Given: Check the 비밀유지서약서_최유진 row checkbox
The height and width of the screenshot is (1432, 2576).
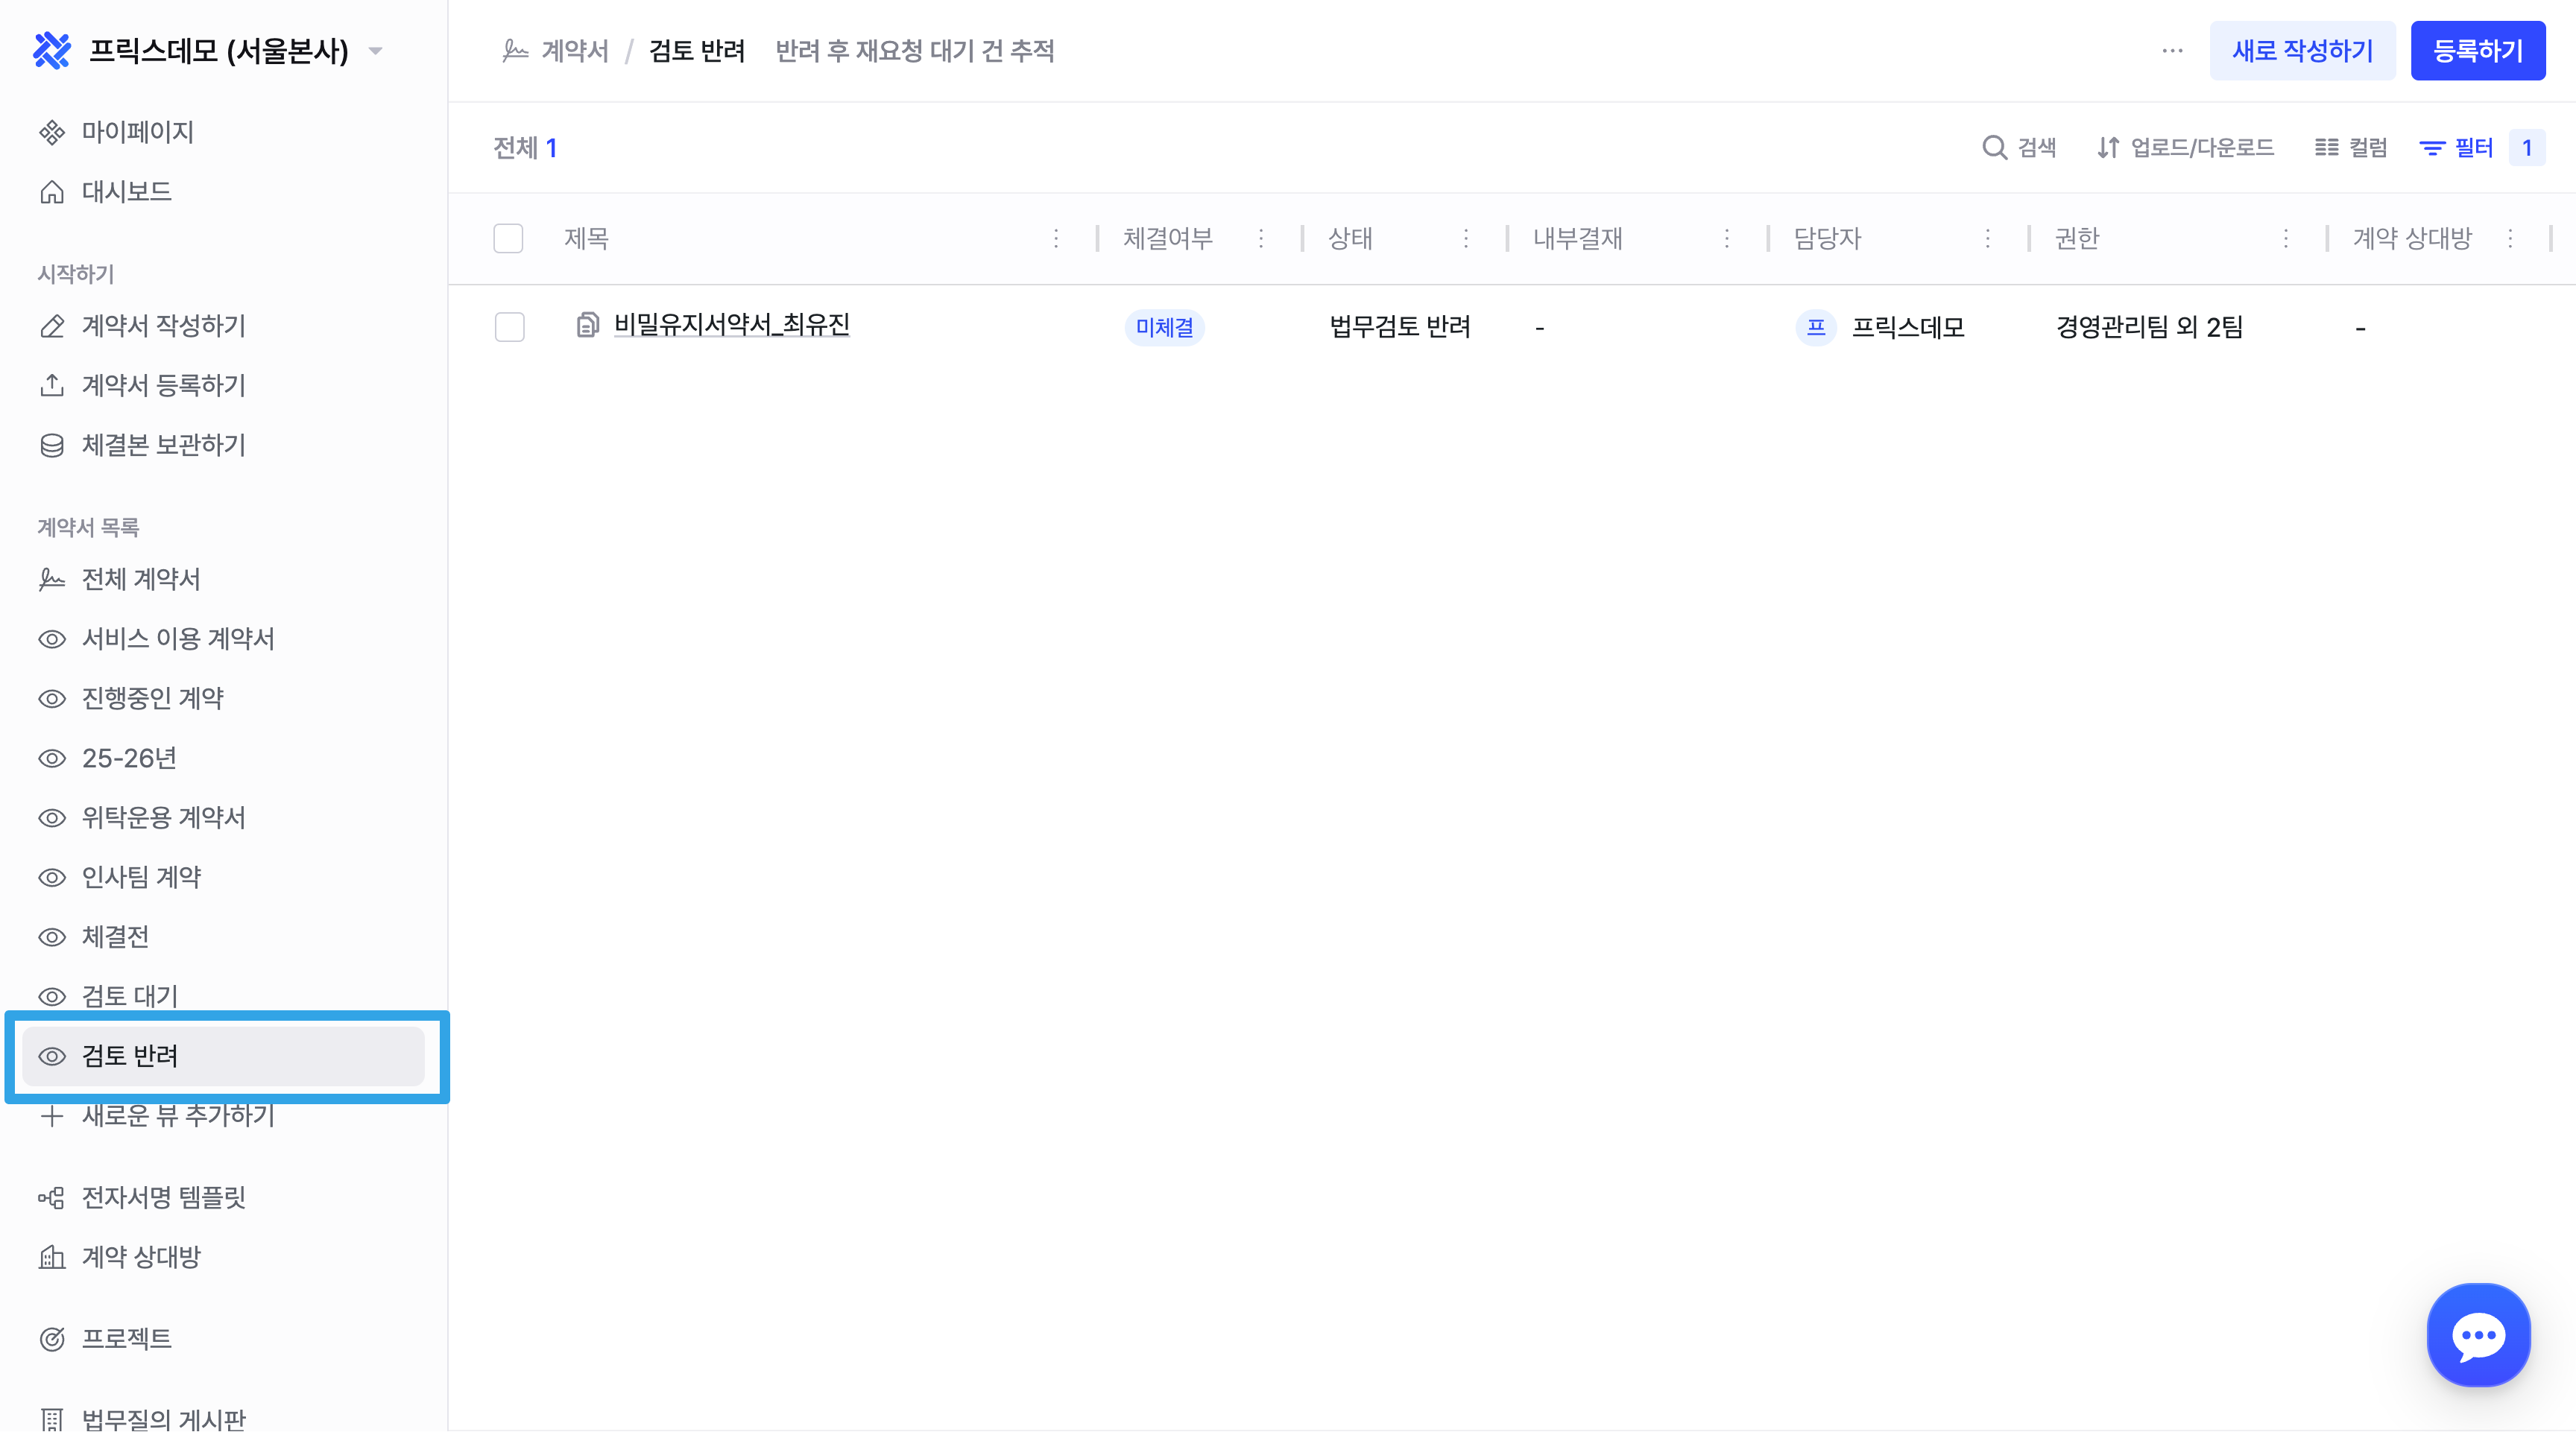Looking at the screenshot, I should 509,327.
